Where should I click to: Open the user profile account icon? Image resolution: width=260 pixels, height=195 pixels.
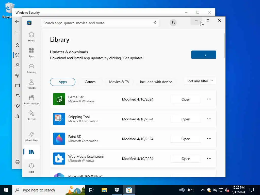(x=173, y=23)
